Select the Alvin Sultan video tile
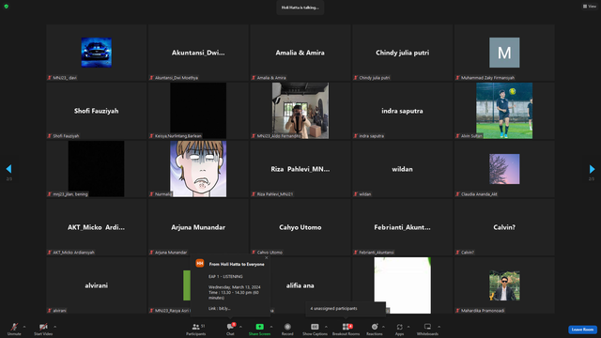Screen dimensions: 601x338 pyautogui.click(x=504, y=111)
